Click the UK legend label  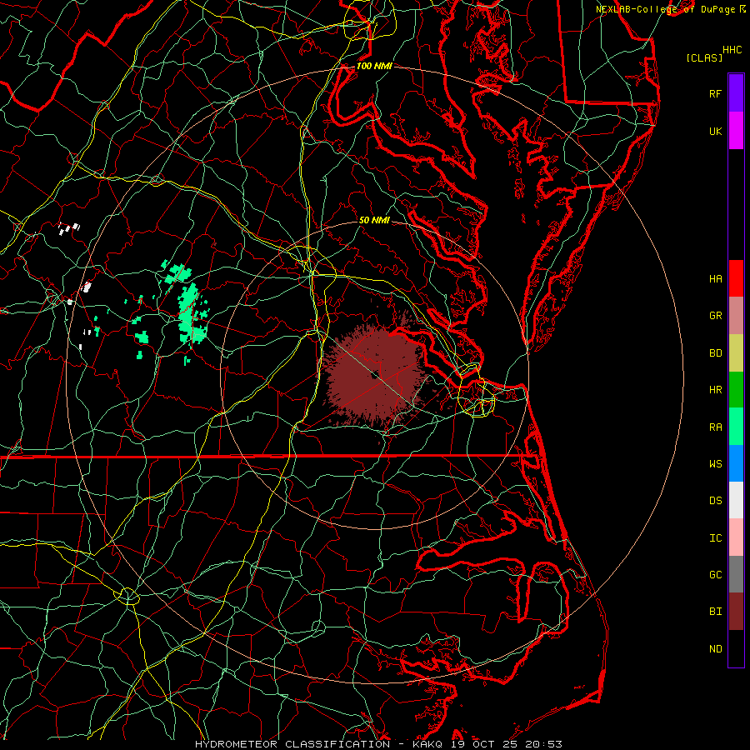pos(715,131)
